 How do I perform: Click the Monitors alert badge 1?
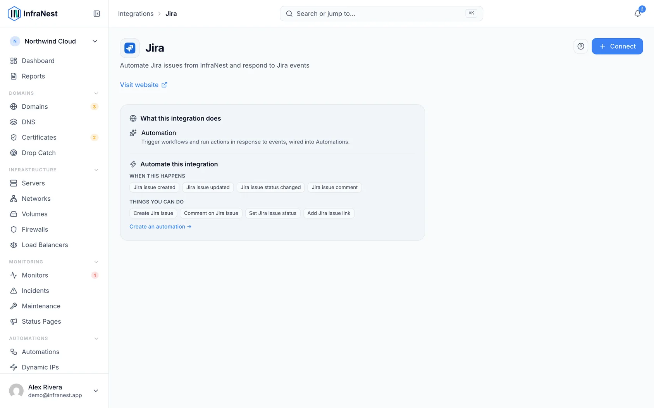[95, 275]
